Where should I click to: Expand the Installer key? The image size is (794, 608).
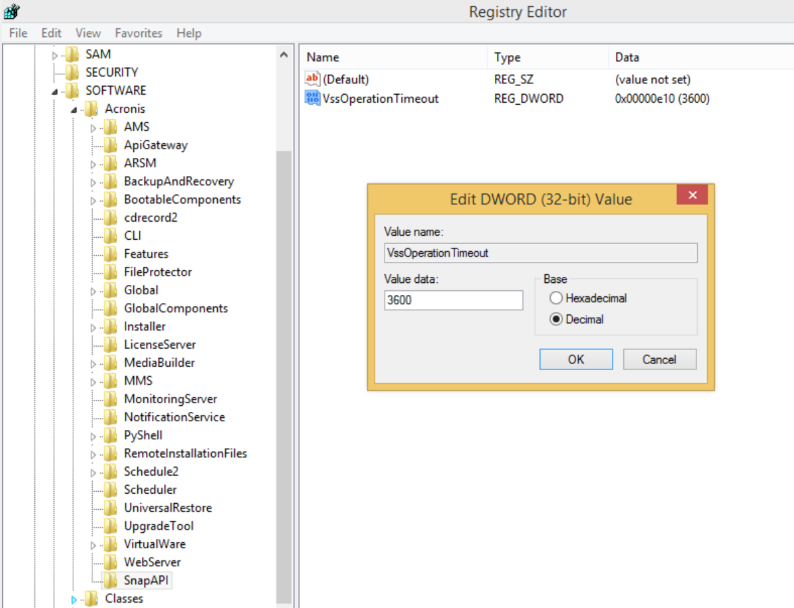click(93, 328)
